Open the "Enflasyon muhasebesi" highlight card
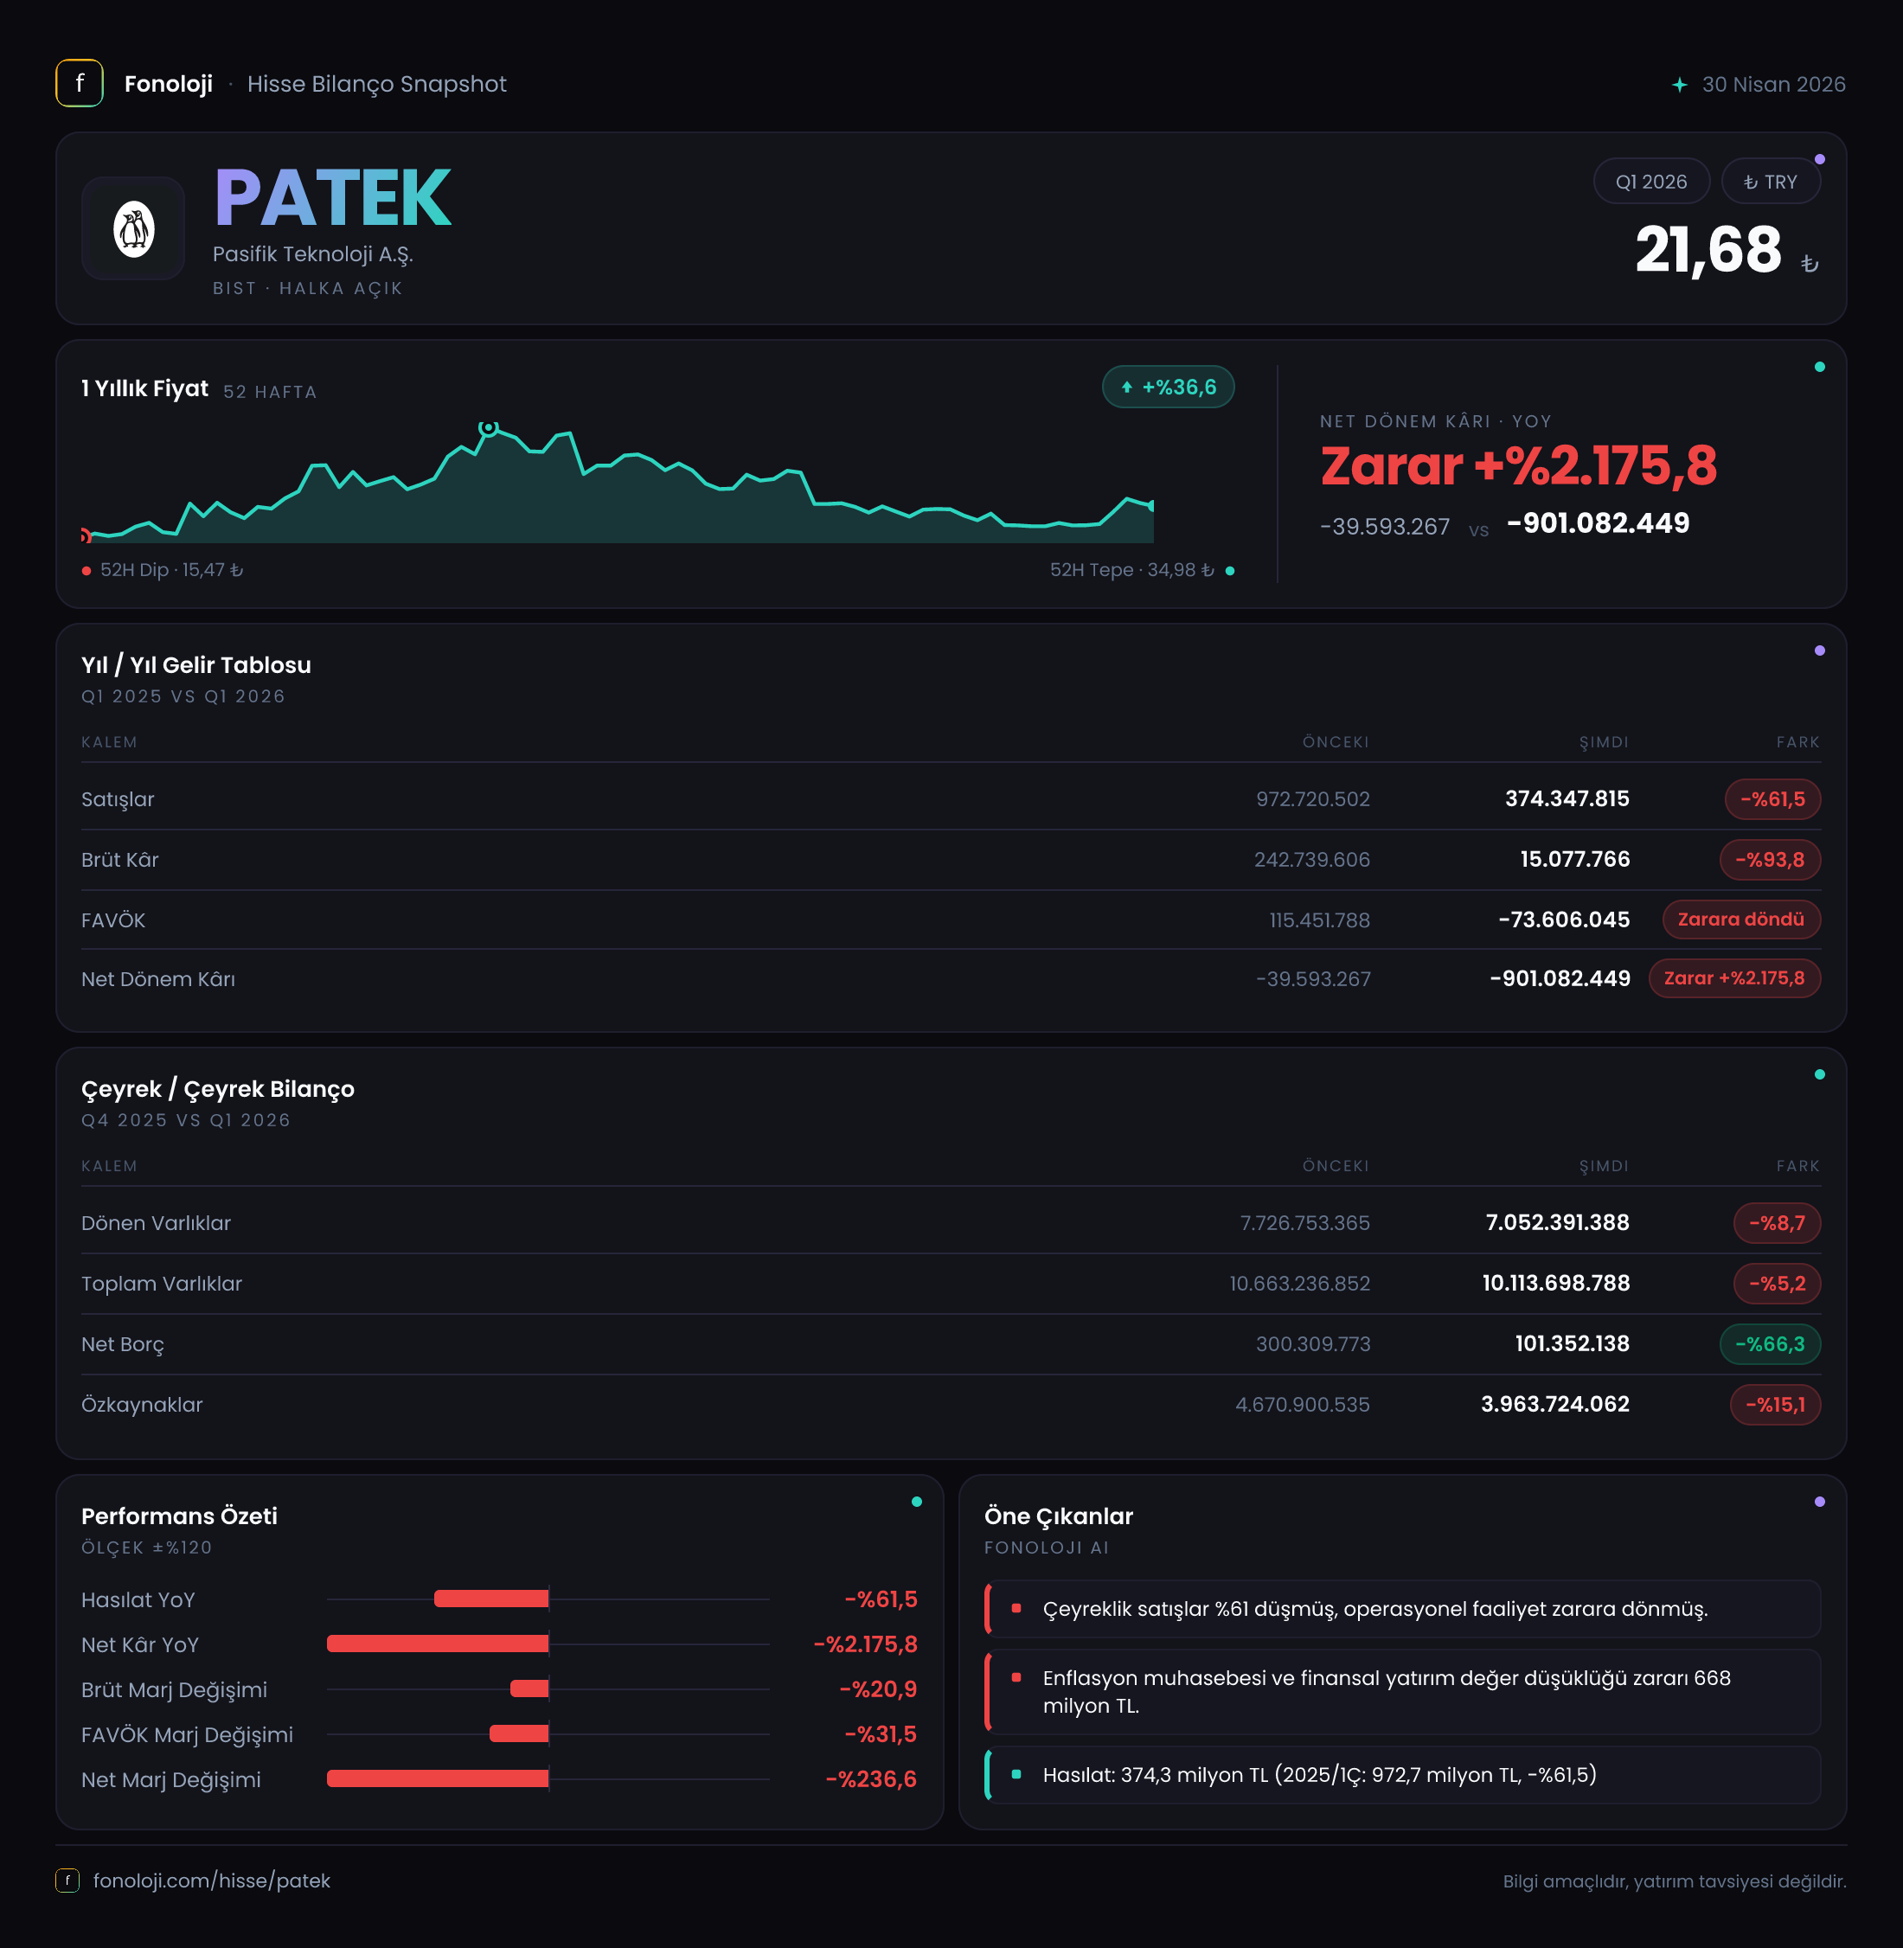The image size is (1903, 1948). coord(1402,1691)
